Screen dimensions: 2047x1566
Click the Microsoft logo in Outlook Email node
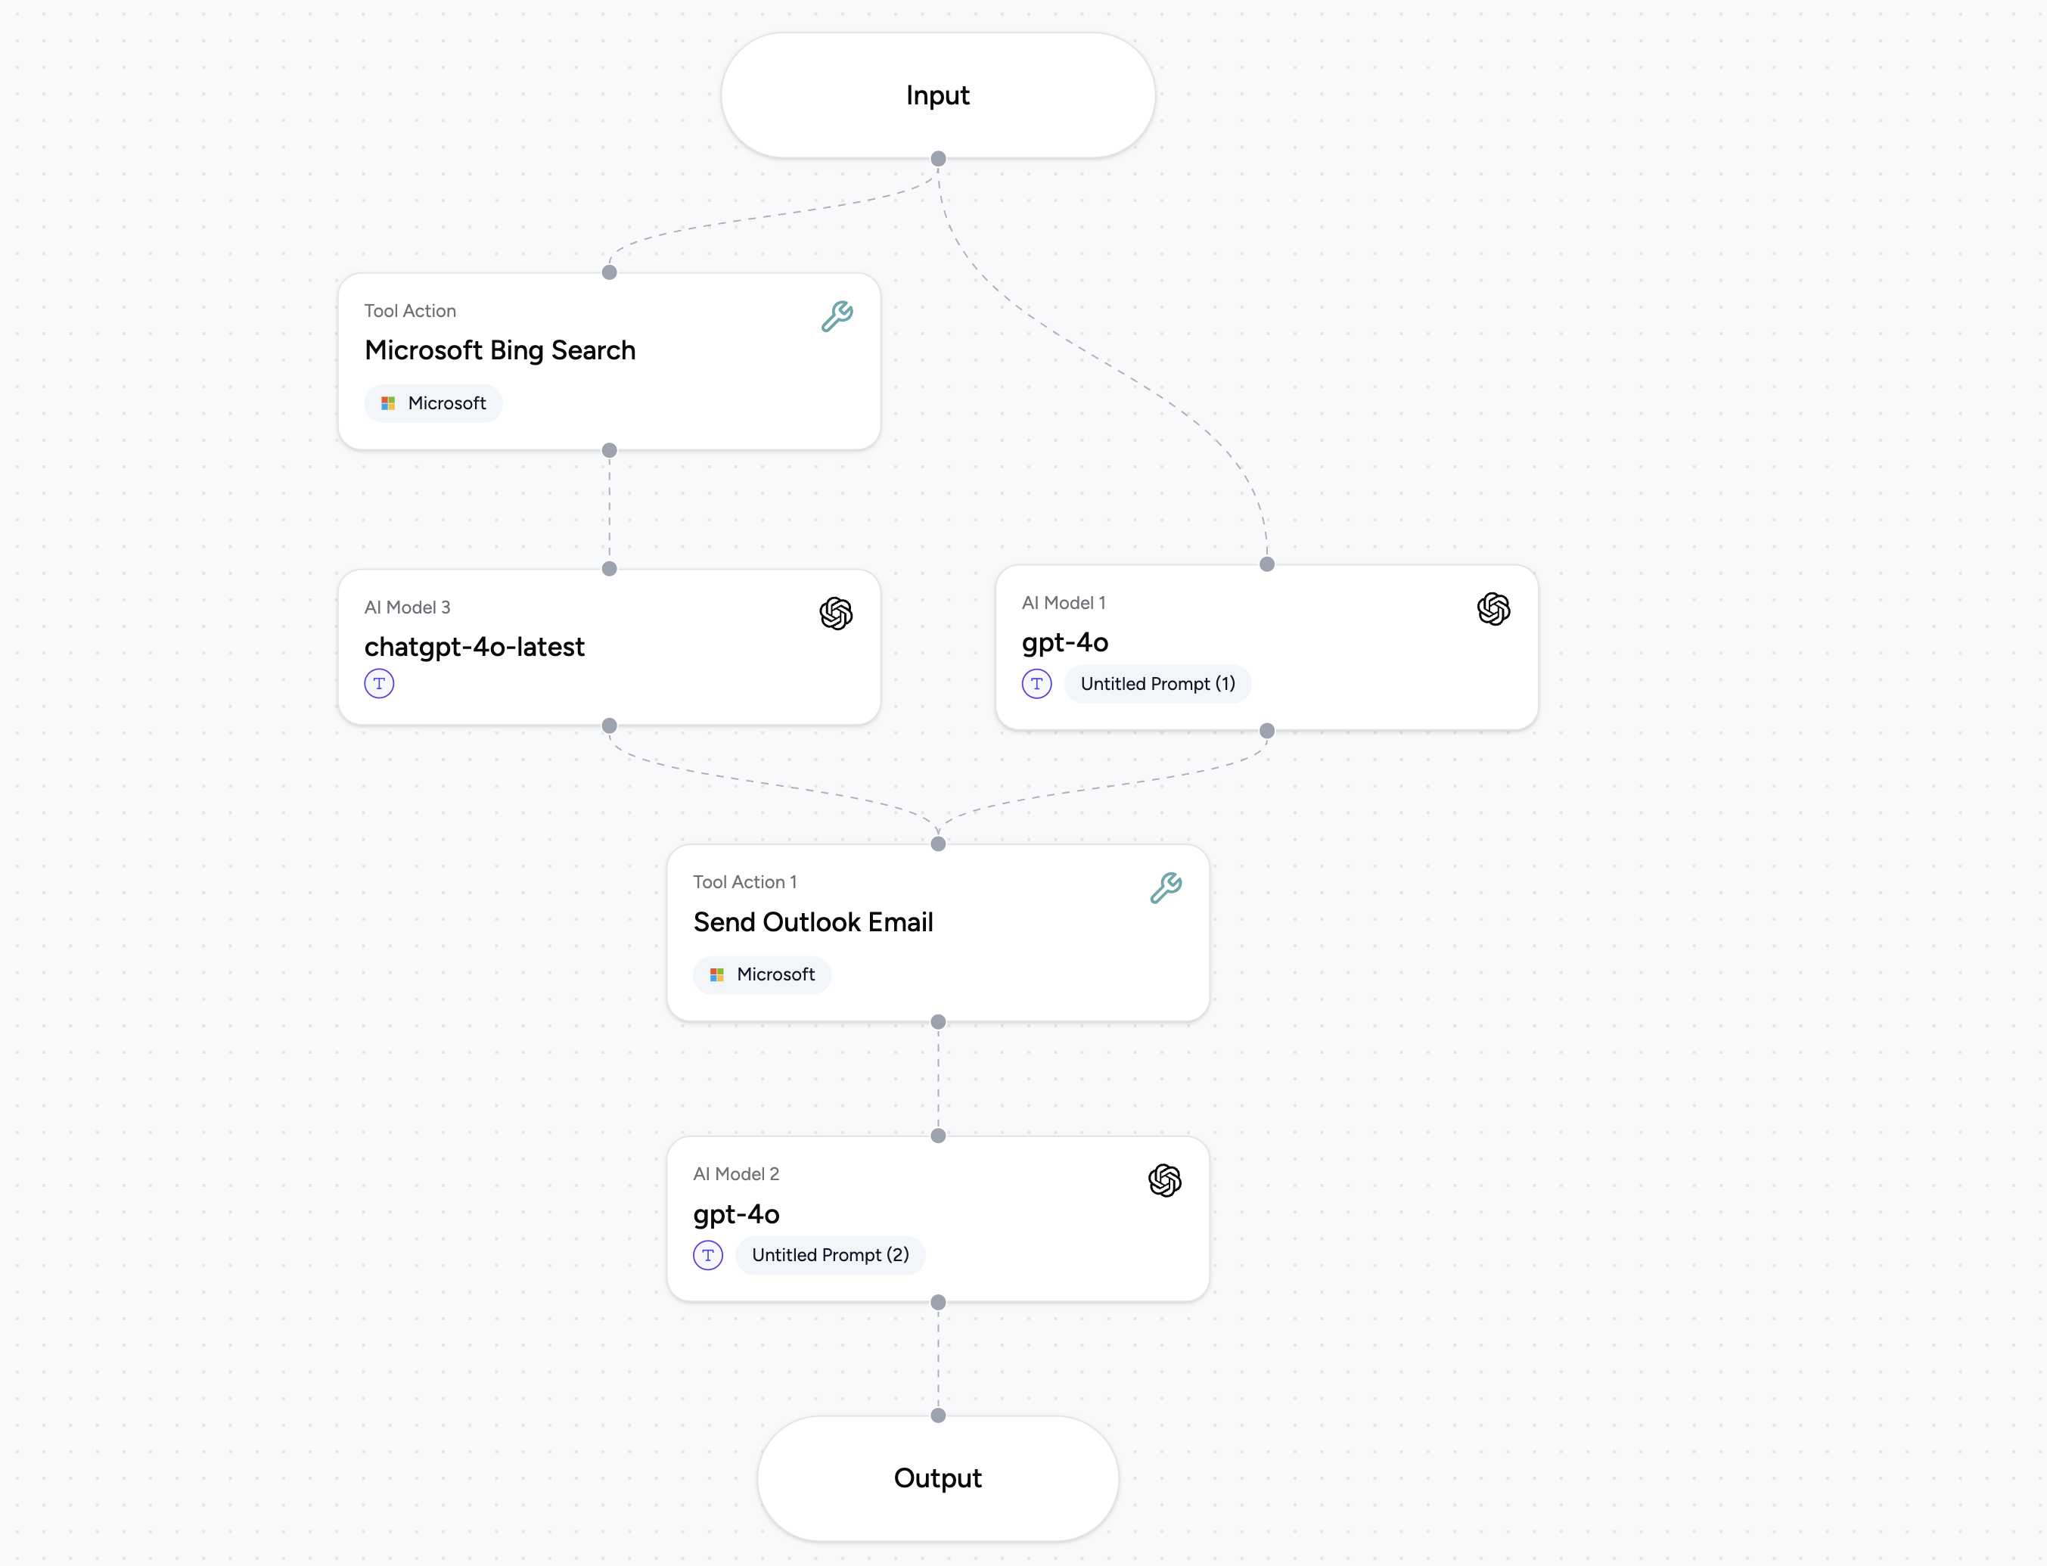pos(717,974)
